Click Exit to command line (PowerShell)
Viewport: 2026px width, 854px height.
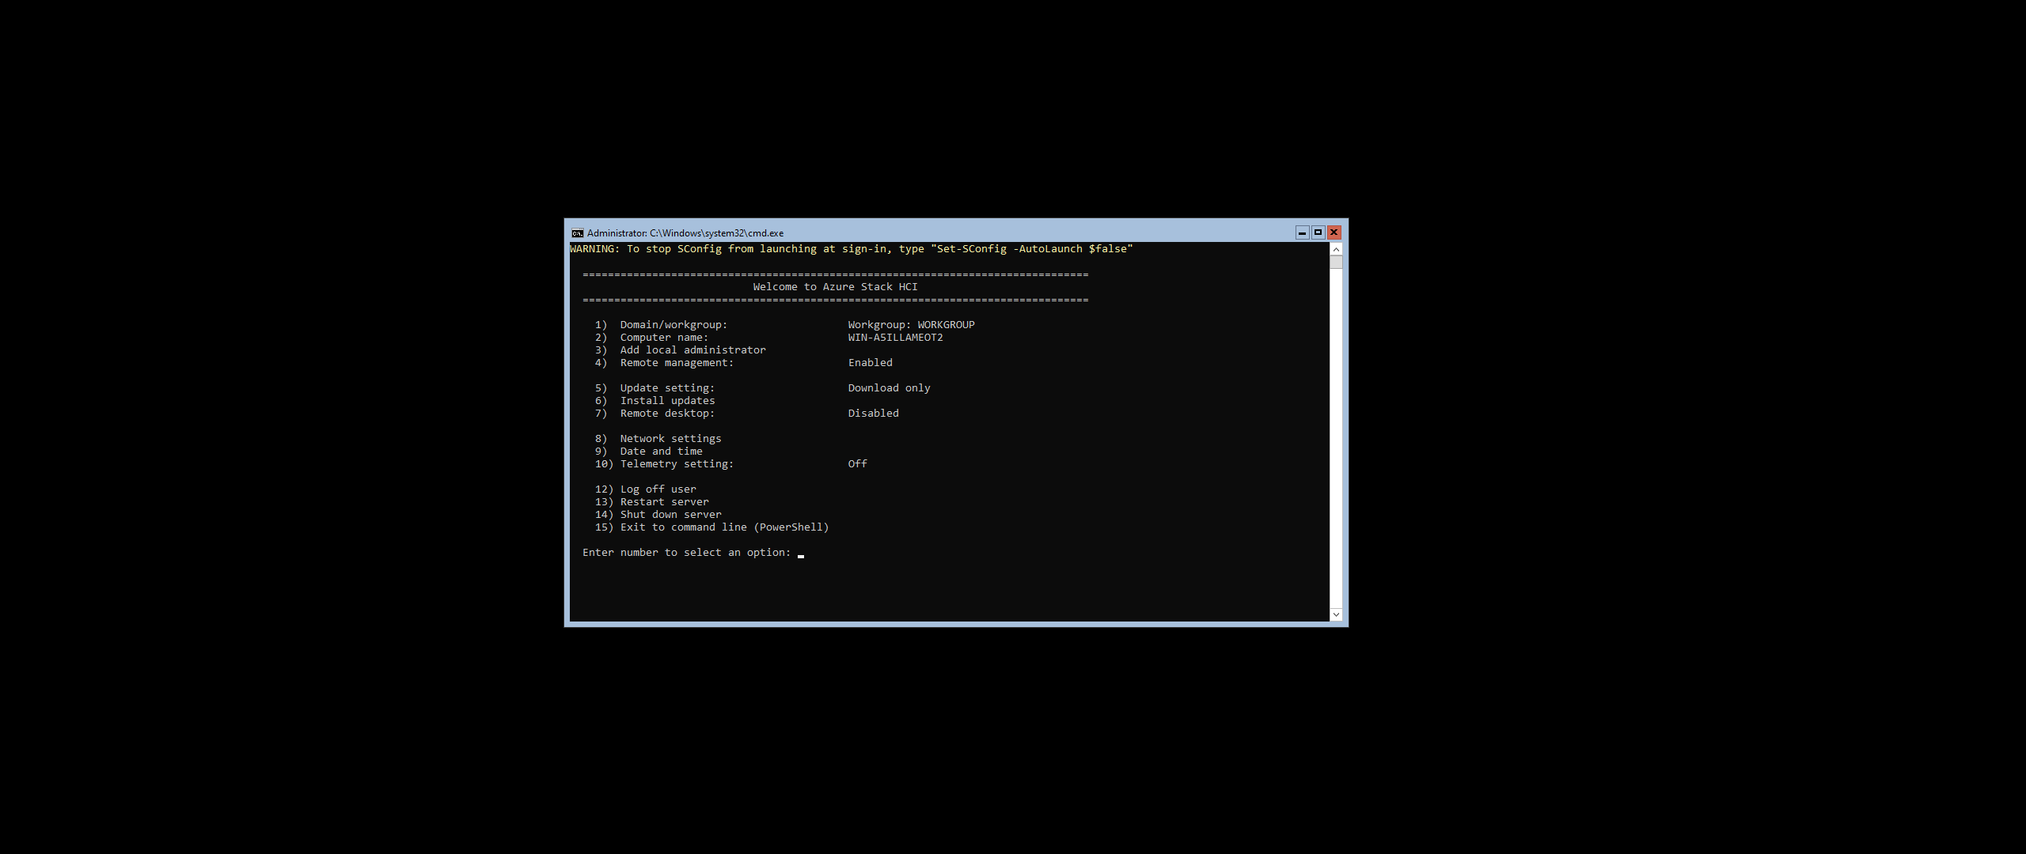click(x=723, y=527)
